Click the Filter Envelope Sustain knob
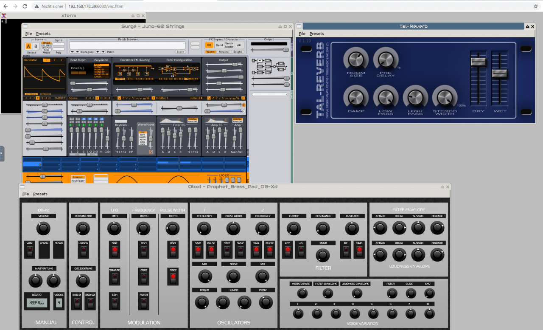This screenshot has height=330, width=543. 418,228
